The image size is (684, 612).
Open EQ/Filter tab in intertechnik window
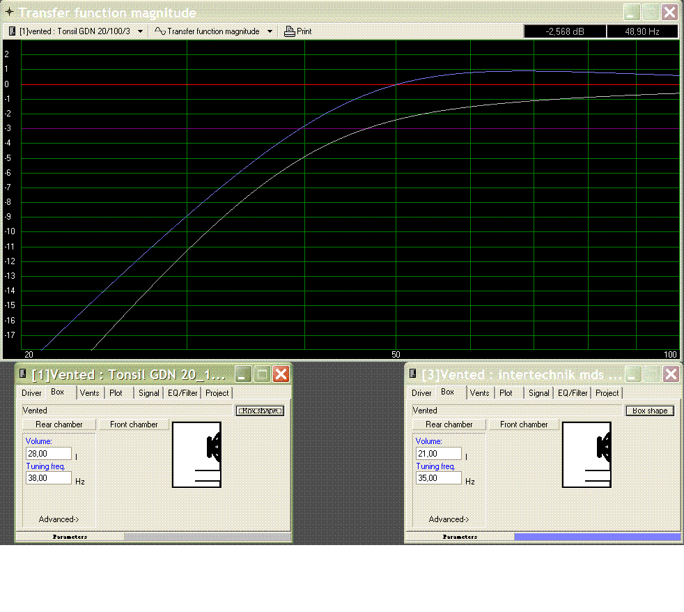click(573, 393)
